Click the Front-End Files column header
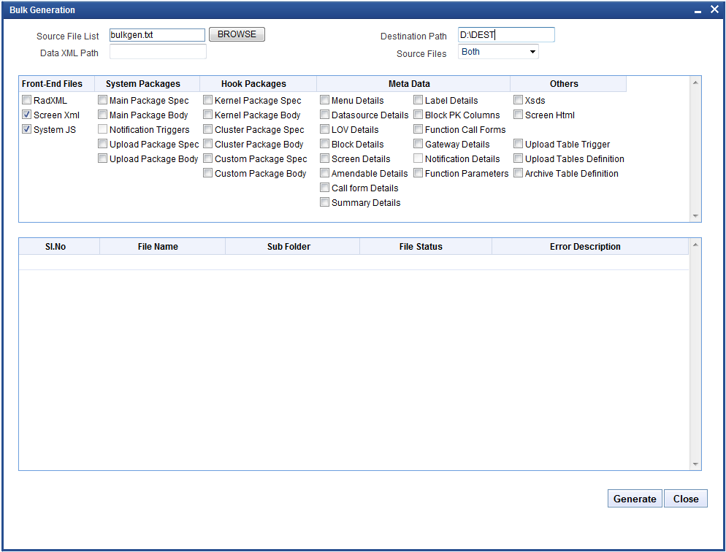Viewport: 726px width, 552px height. 56,84
